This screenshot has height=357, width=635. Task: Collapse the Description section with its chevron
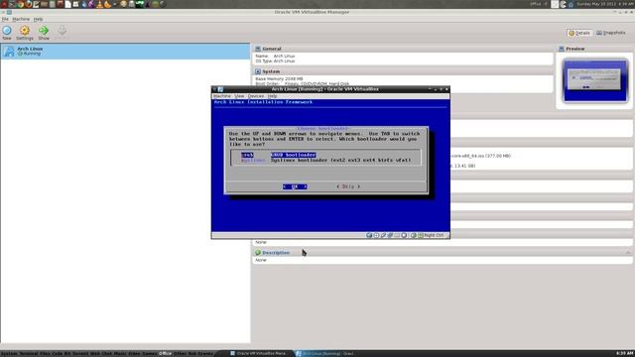628,253
